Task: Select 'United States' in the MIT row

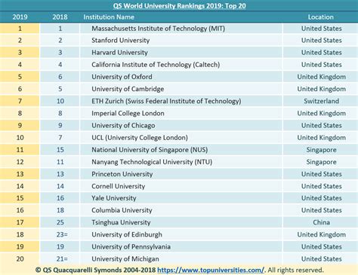Action: (x=321, y=29)
